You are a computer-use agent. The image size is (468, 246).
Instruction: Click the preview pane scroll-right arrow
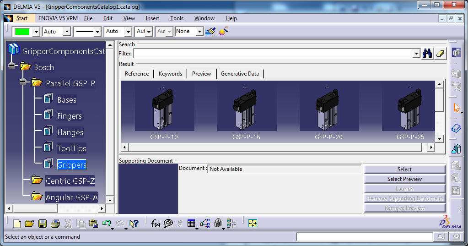coord(431,147)
